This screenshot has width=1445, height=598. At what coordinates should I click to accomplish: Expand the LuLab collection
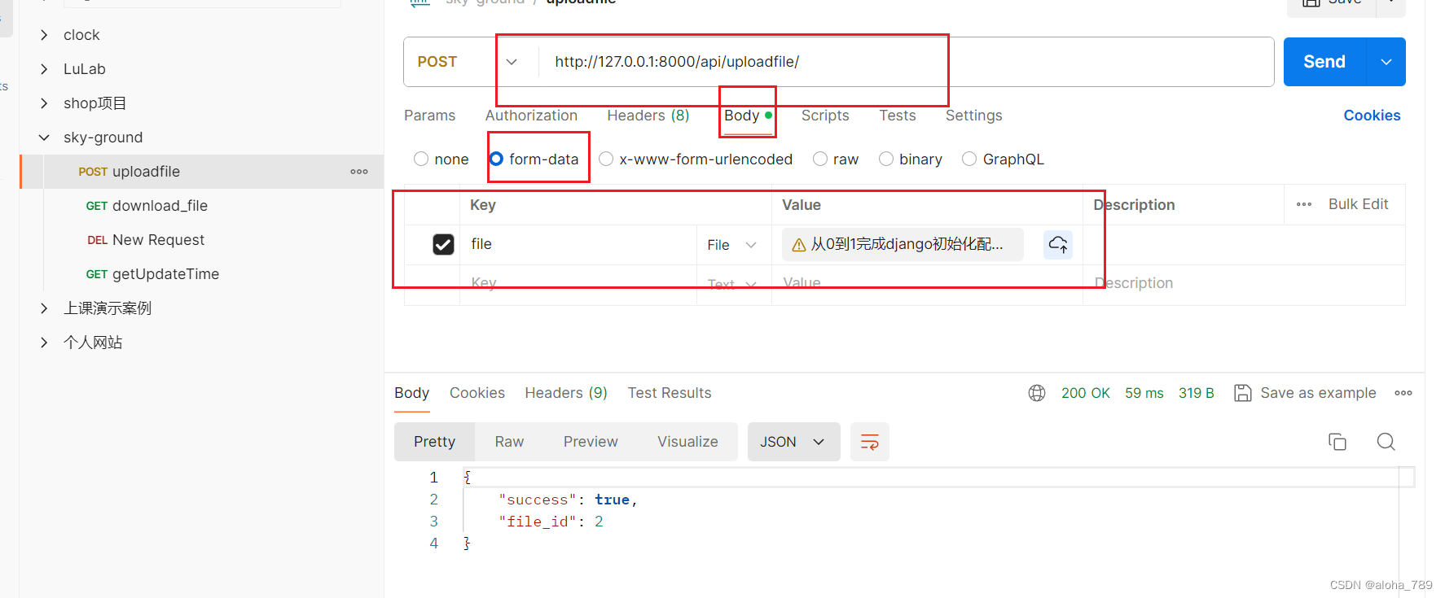pos(44,69)
